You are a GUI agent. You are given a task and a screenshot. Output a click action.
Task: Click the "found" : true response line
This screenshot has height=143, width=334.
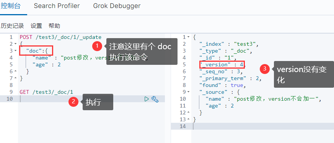point(223,85)
